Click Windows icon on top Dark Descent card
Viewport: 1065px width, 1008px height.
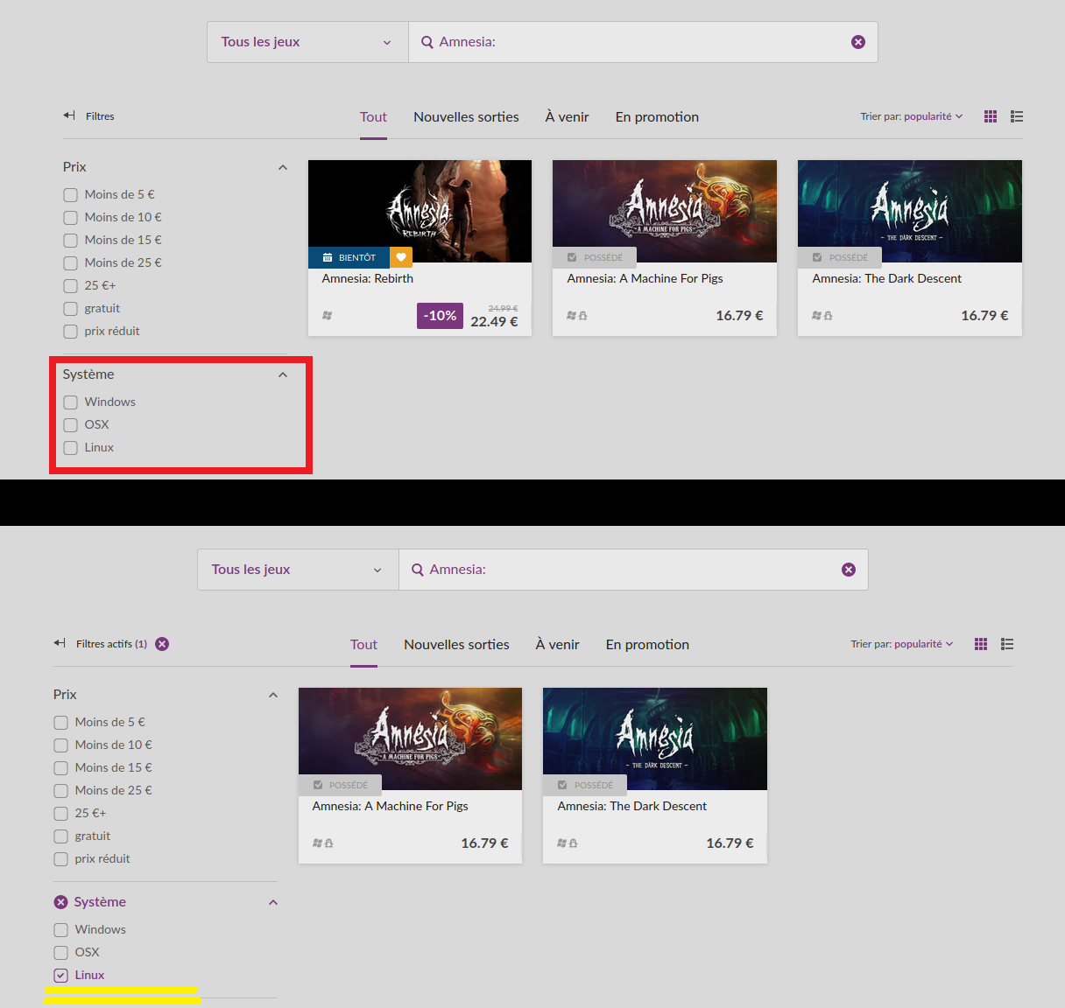(x=817, y=315)
